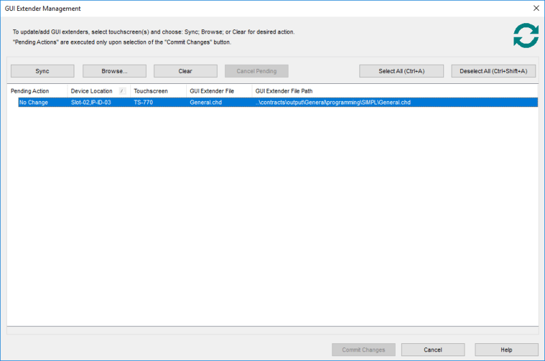Click the sort indicator in Device Location header
545x361 pixels.
(122, 91)
